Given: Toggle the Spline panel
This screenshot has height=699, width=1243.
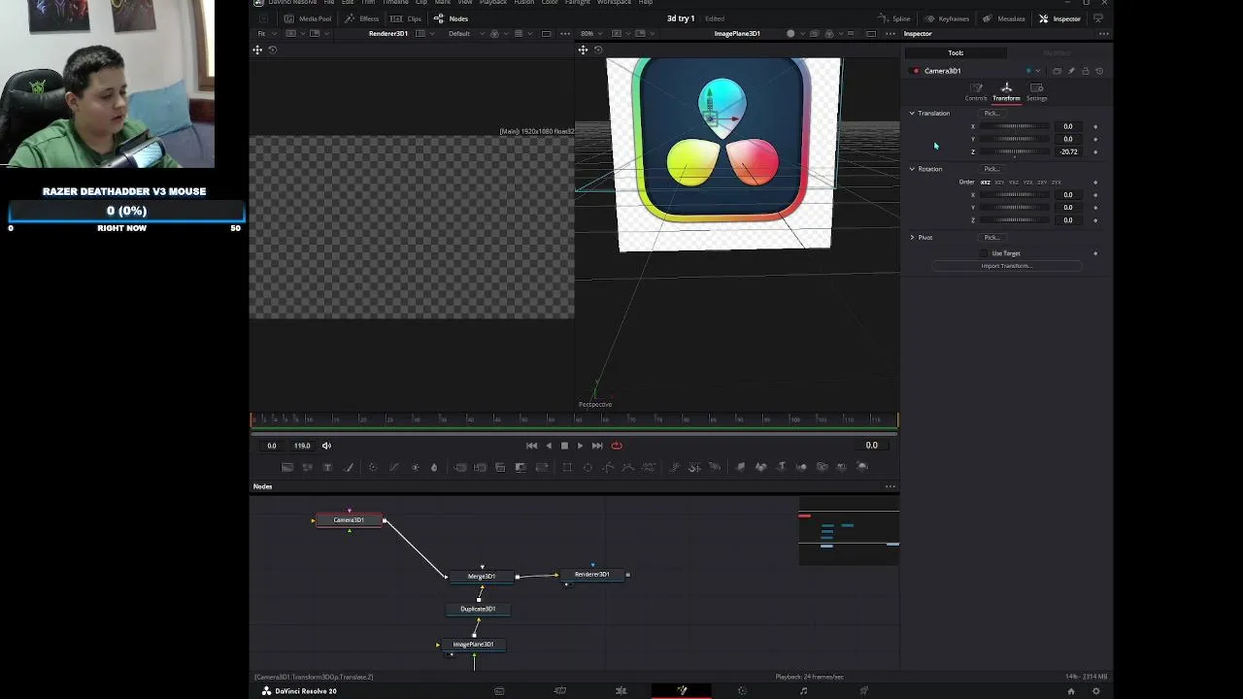Looking at the screenshot, I should pyautogui.click(x=894, y=18).
